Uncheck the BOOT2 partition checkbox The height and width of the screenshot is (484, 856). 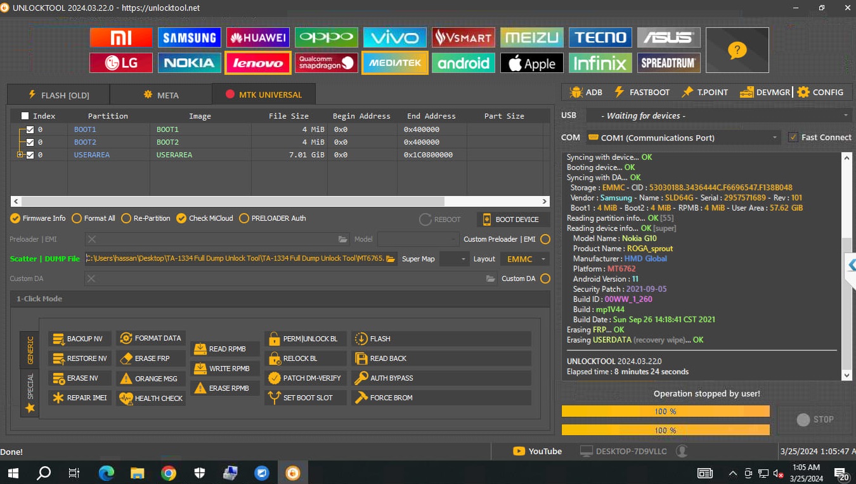pyautogui.click(x=30, y=142)
